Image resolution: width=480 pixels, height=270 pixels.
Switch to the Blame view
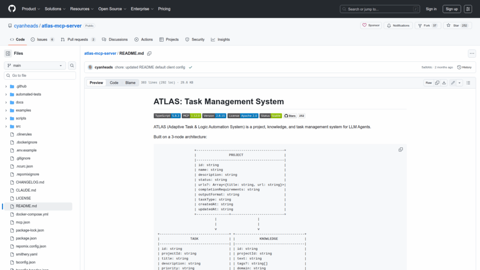coord(130,82)
